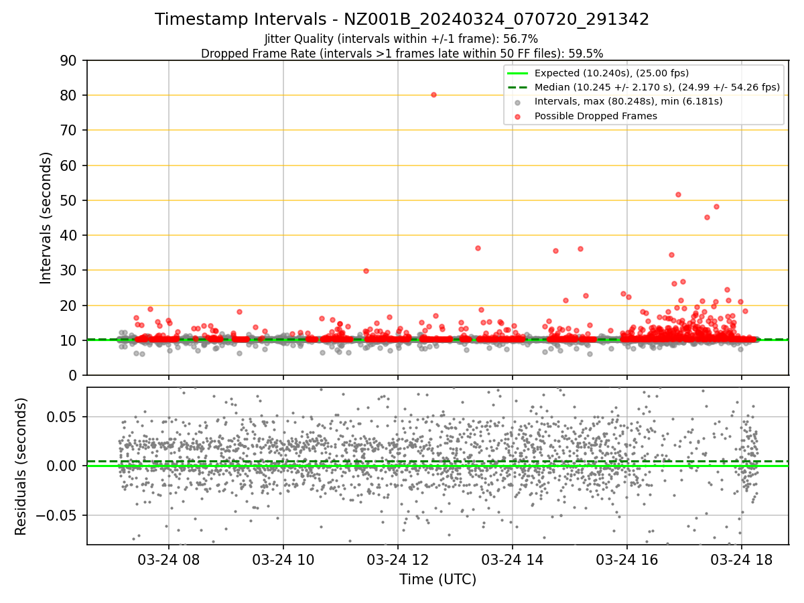Select the Jitter Quality 56.7% subtitle line
Screen dimensions: 804x603
(x=401, y=39)
